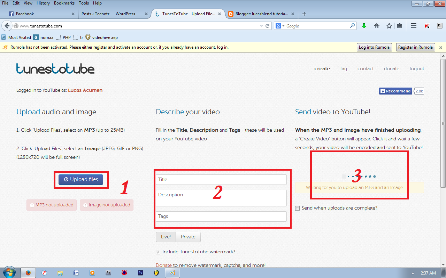The image size is (446, 278).
Task: Open the Bookmarks menu
Action: coord(65,3)
